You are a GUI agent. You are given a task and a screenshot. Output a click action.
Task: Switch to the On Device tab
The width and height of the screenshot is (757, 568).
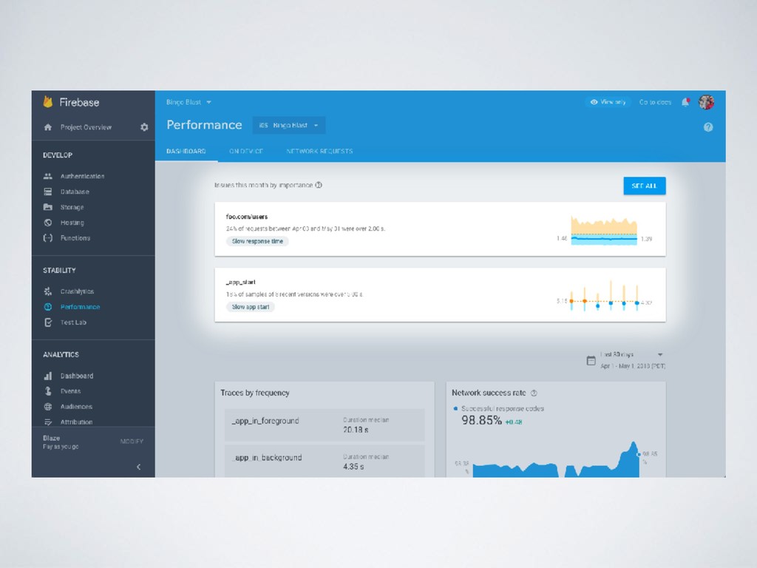coord(246,151)
